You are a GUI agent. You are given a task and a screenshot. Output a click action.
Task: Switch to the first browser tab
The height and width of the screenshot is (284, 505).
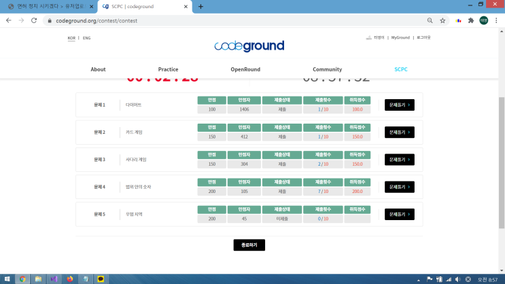point(48,6)
